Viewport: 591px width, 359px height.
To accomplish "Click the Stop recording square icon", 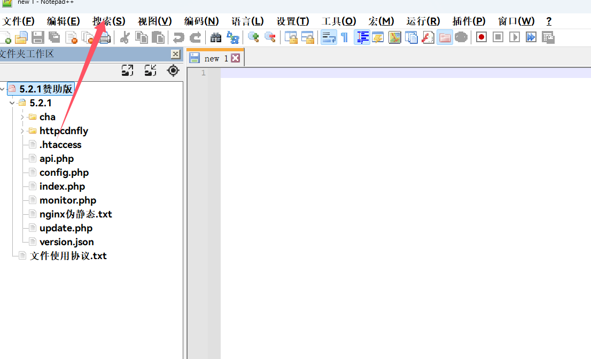I will tap(498, 37).
